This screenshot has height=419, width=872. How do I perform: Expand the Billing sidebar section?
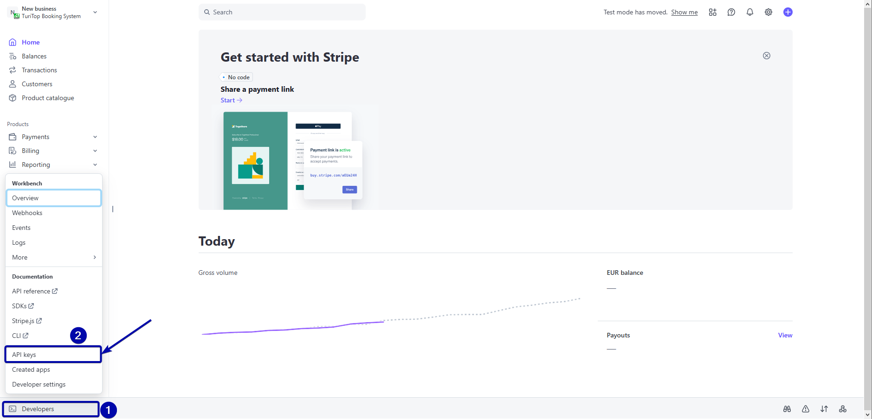pyautogui.click(x=95, y=151)
